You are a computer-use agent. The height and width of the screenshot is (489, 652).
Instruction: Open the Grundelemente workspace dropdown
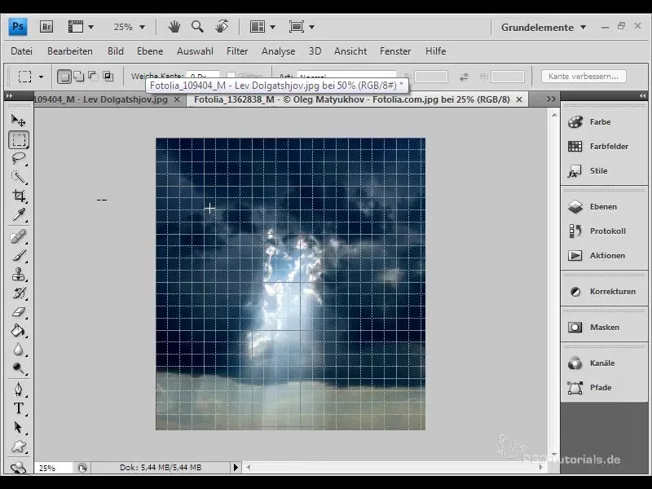(544, 28)
